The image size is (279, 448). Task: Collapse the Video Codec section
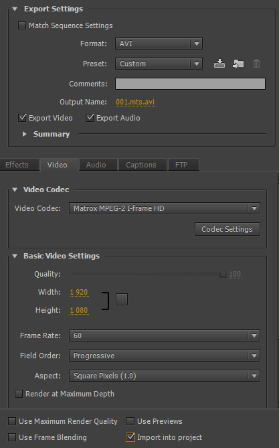click(15, 190)
